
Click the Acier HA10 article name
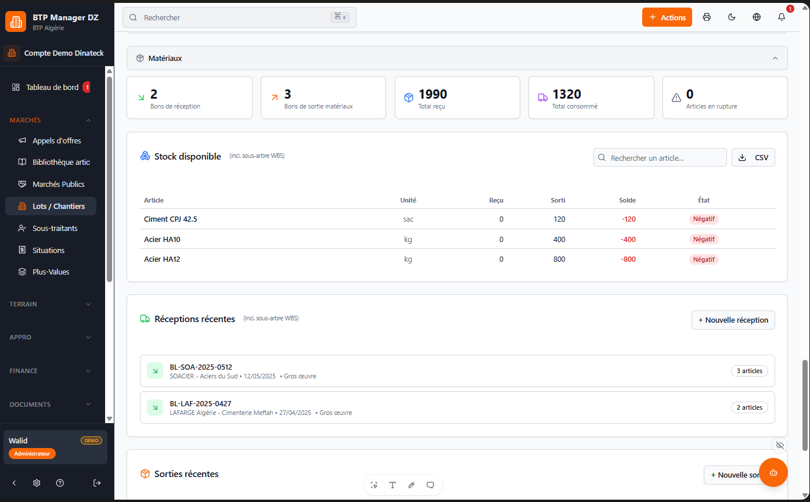162,239
